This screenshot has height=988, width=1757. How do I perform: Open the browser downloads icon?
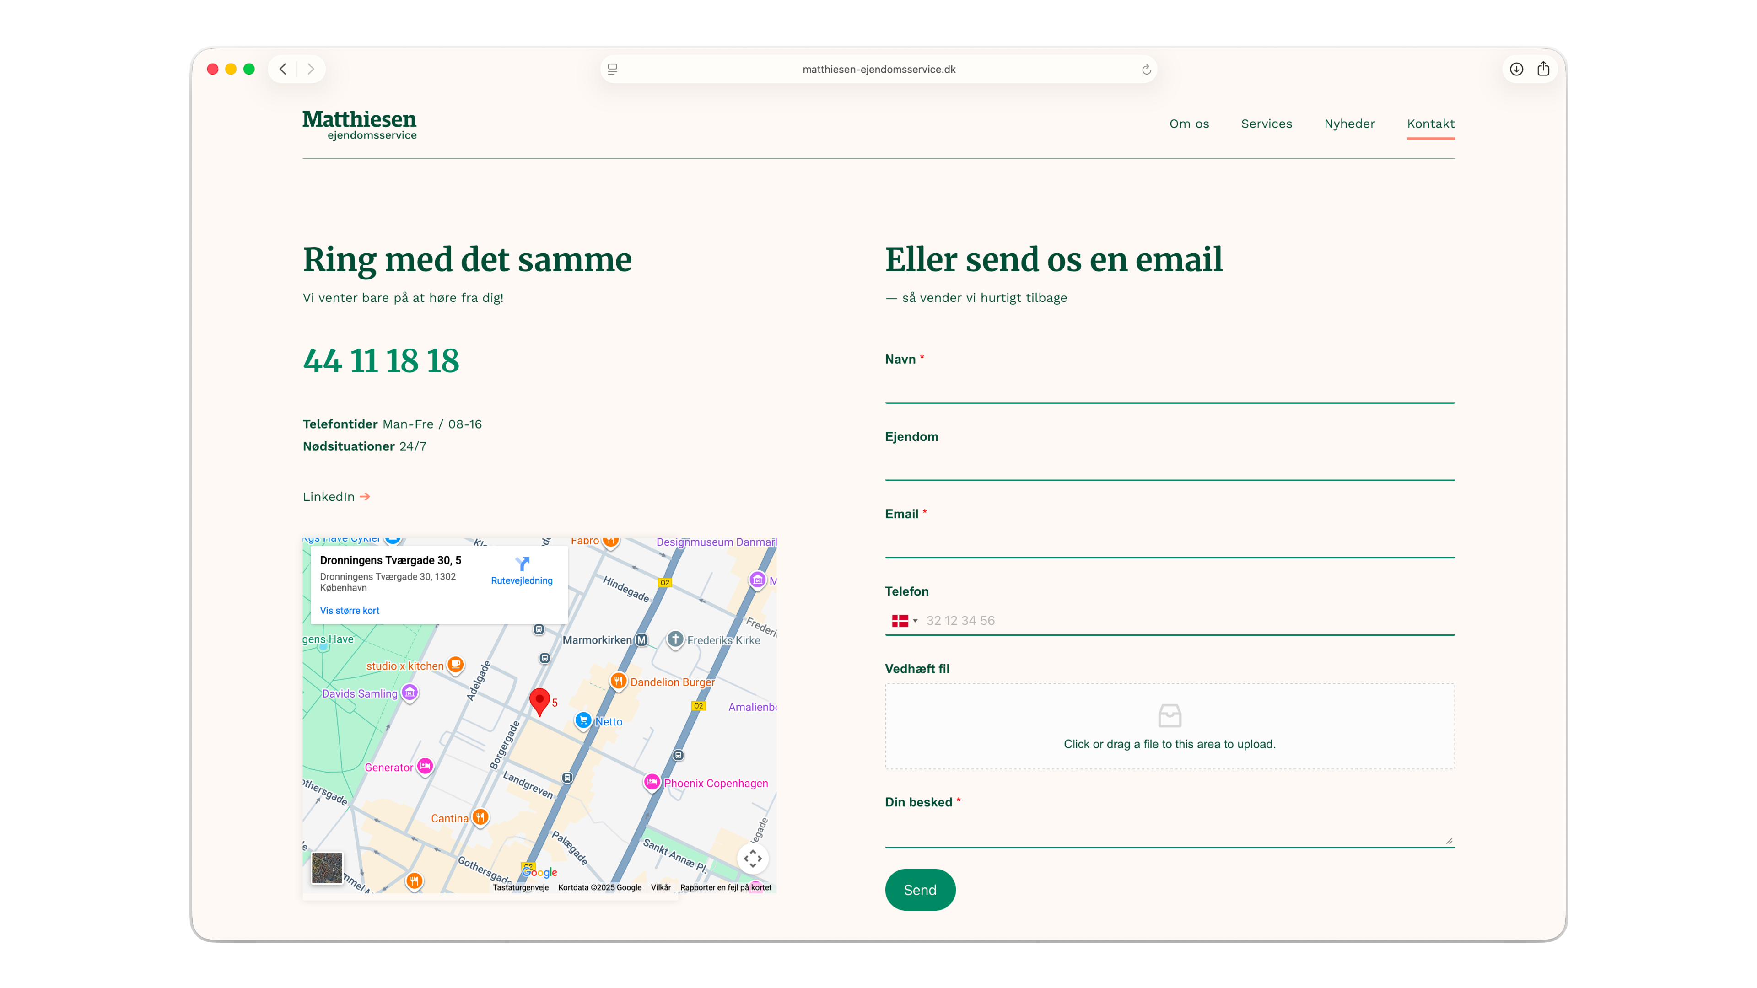pos(1516,69)
